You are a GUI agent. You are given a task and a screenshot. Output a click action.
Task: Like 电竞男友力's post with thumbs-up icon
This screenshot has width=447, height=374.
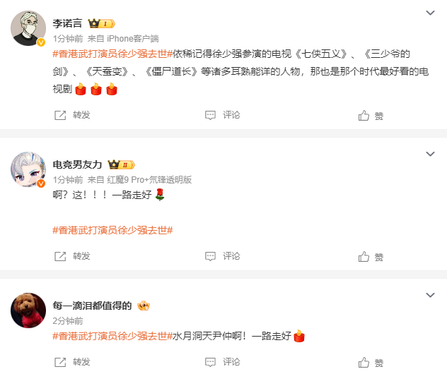click(364, 256)
